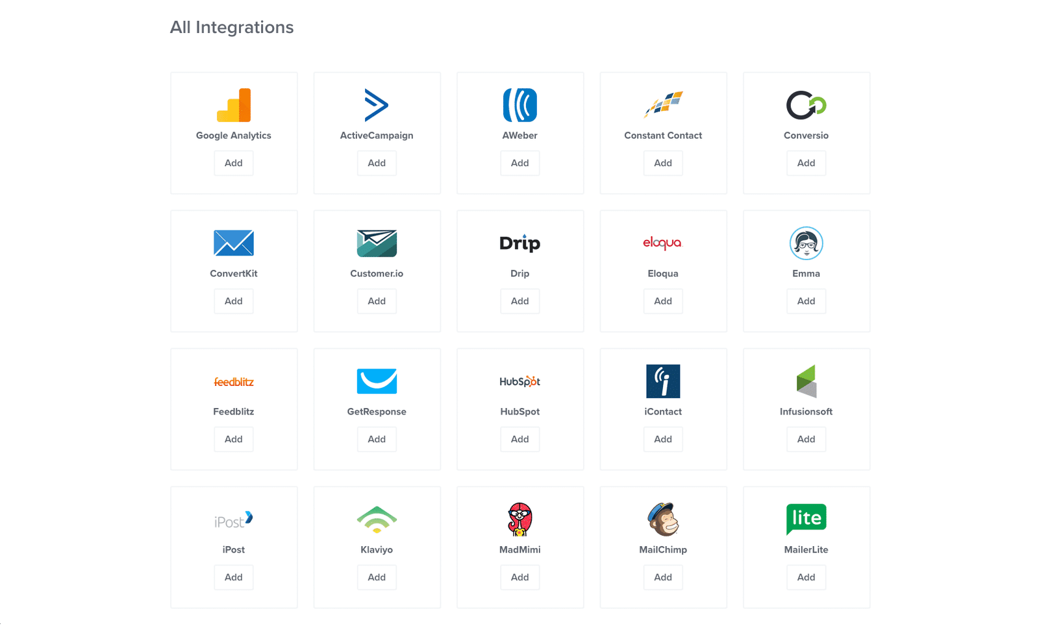Click the MailerLite green lite logo
The width and height of the screenshot is (1039, 635).
806,520
